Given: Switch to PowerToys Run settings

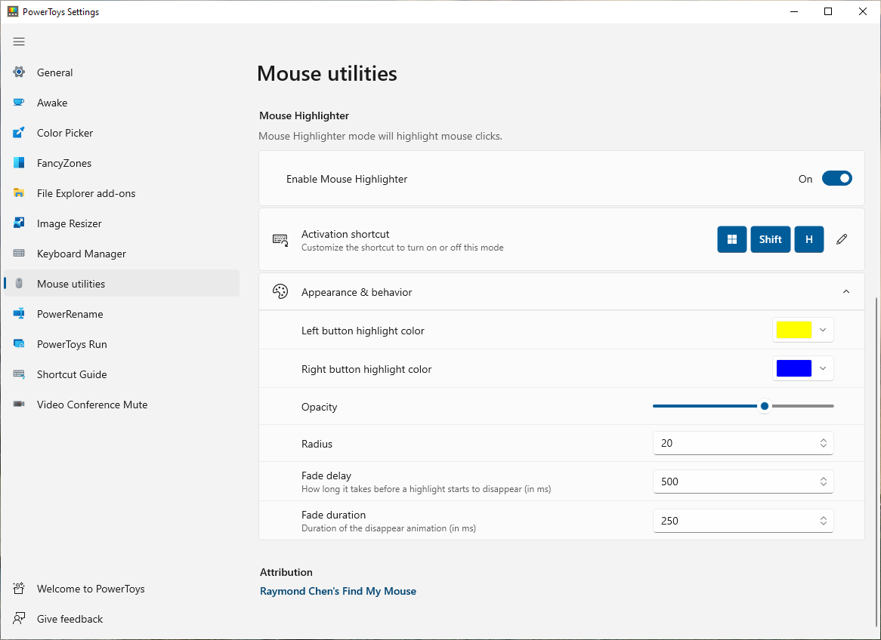Looking at the screenshot, I should coord(122,344).
